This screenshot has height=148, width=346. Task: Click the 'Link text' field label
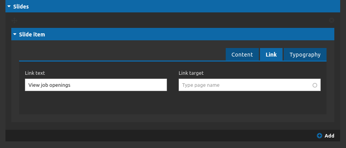[35, 73]
